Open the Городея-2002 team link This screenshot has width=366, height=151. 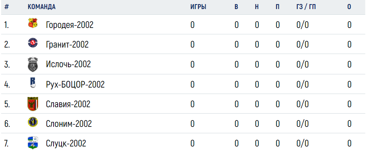pyautogui.click(x=69, y=25)
